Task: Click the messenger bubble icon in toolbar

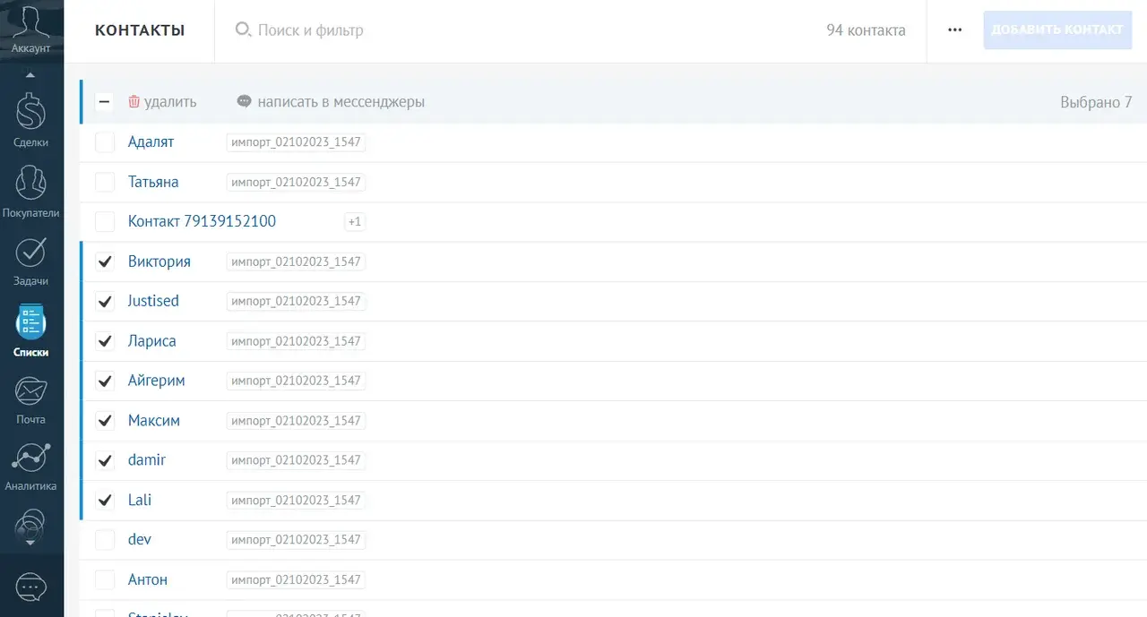Action: (244, 101)
